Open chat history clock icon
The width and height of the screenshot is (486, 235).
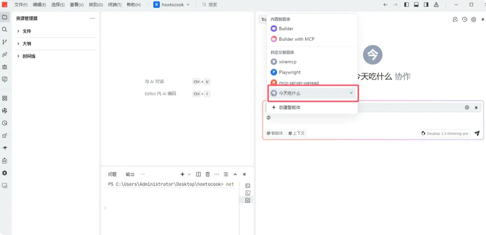pyautogui.click(x=464, y=19)
